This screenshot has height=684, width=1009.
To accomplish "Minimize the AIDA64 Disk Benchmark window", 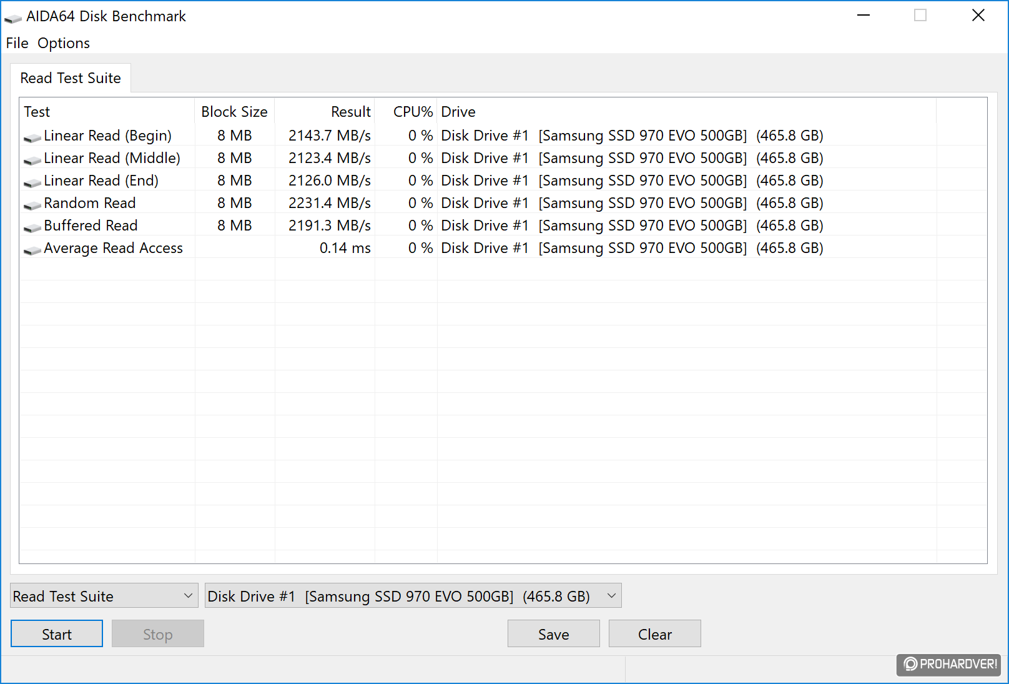I will 864,16.
